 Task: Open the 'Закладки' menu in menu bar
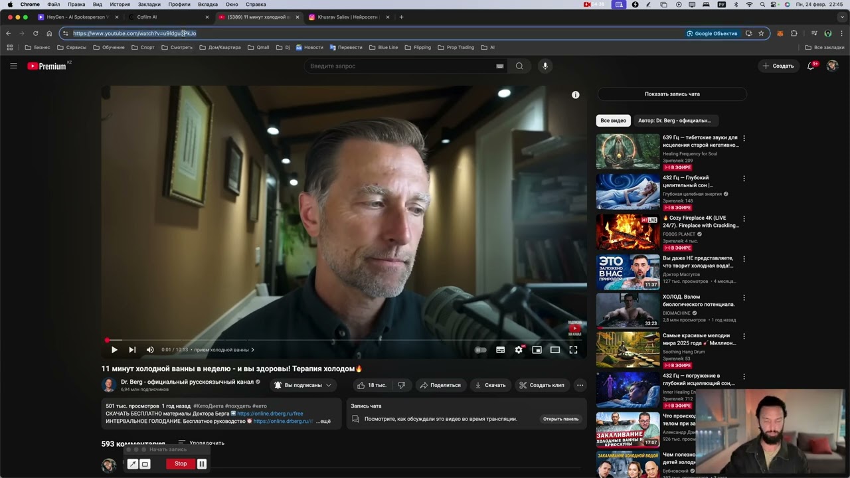click(x=149, y=4)
